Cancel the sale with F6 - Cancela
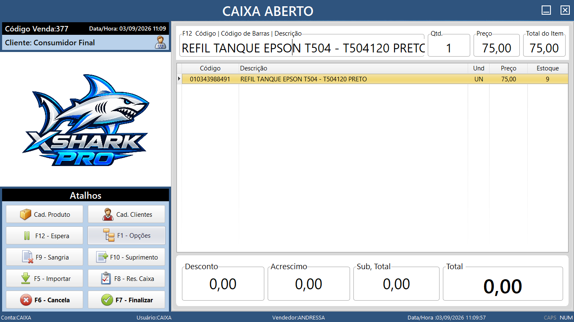This screenshot has width=574, height=322. (x=45, y=300)
